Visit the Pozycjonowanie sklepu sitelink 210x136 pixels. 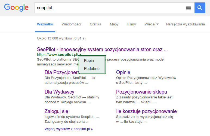(x=141, y=92)
